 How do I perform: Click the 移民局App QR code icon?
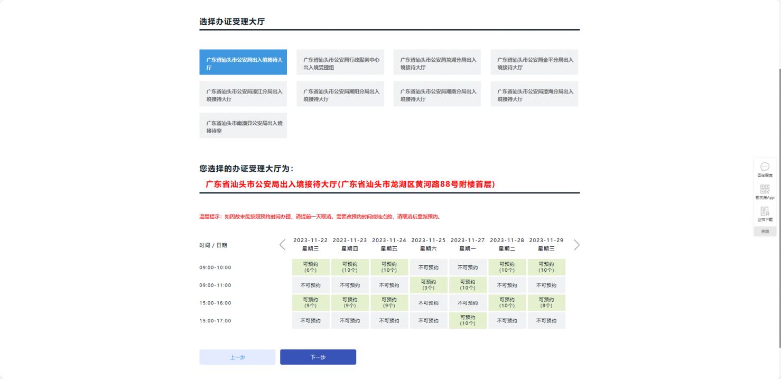(x=765, y=191)
